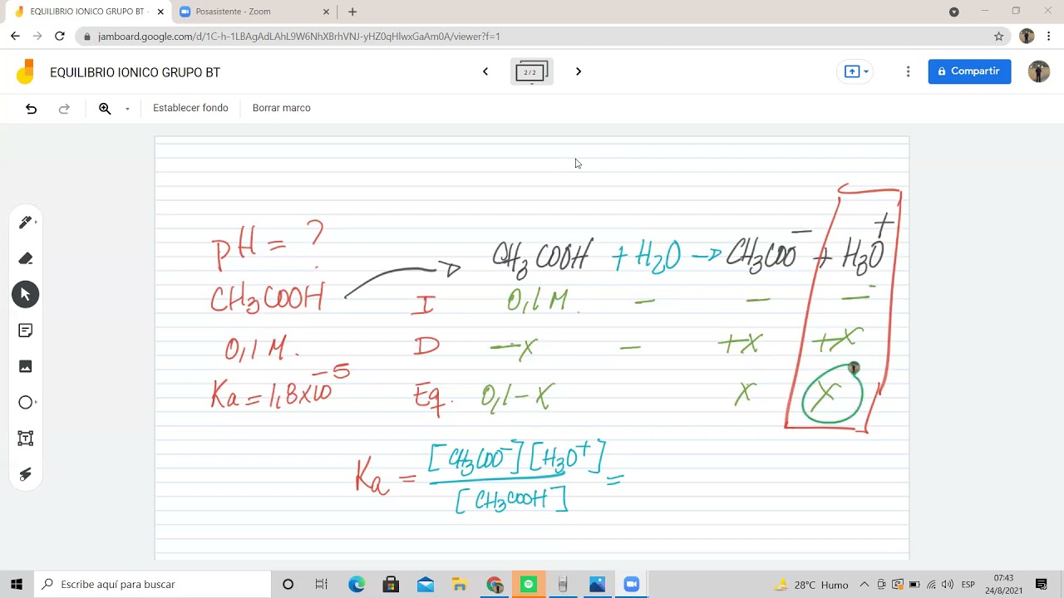The height and width of the screenshot is (598, 1064).
Task: Add a sticky note
Action: coord(25,331)
